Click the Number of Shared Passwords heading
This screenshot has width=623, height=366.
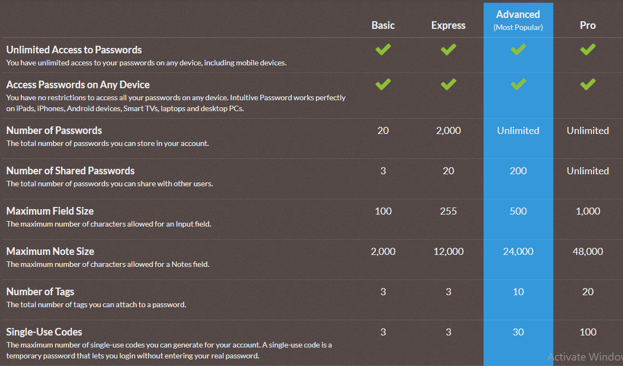[x=70, y=170]
